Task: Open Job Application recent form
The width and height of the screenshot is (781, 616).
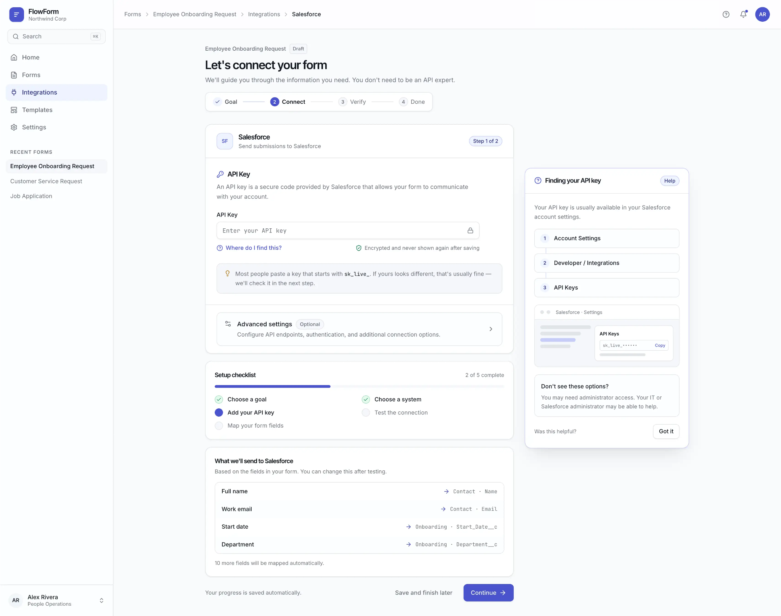Action: (x=56, y=196)
